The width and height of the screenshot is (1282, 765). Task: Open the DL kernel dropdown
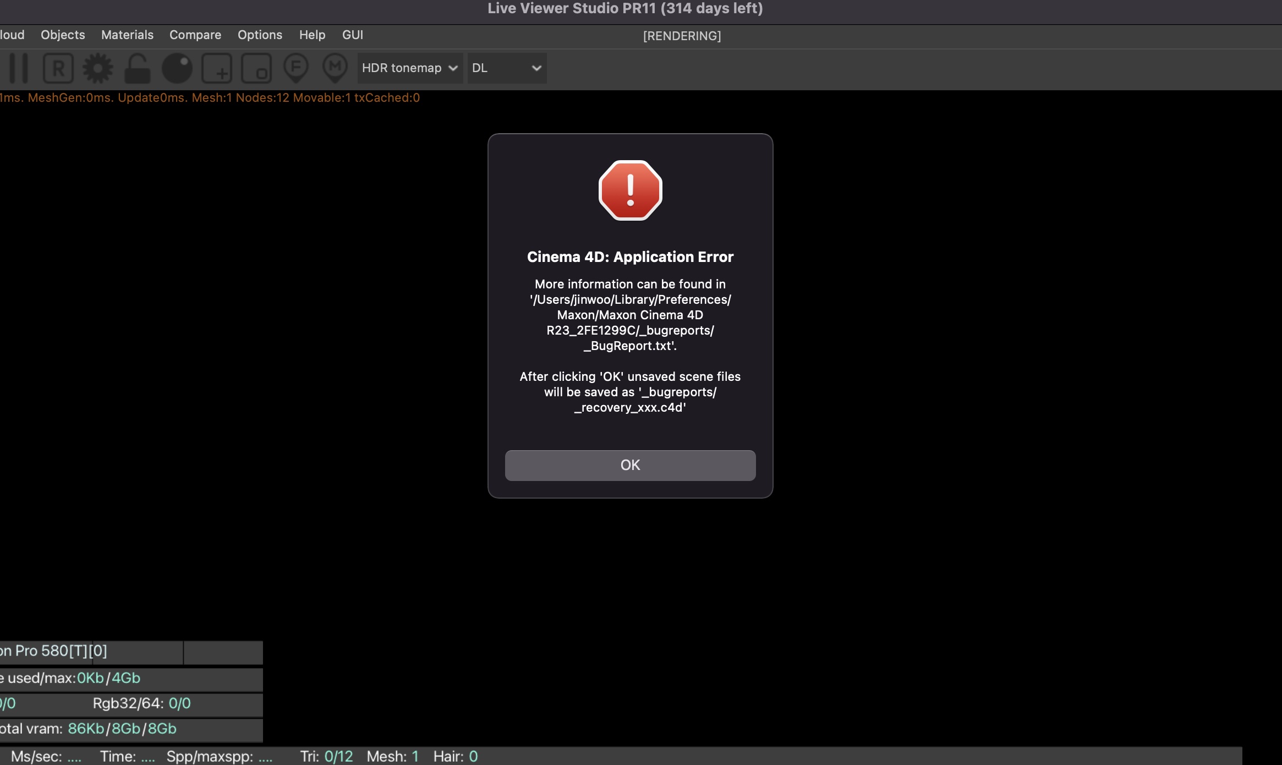(x=507, y=68)
